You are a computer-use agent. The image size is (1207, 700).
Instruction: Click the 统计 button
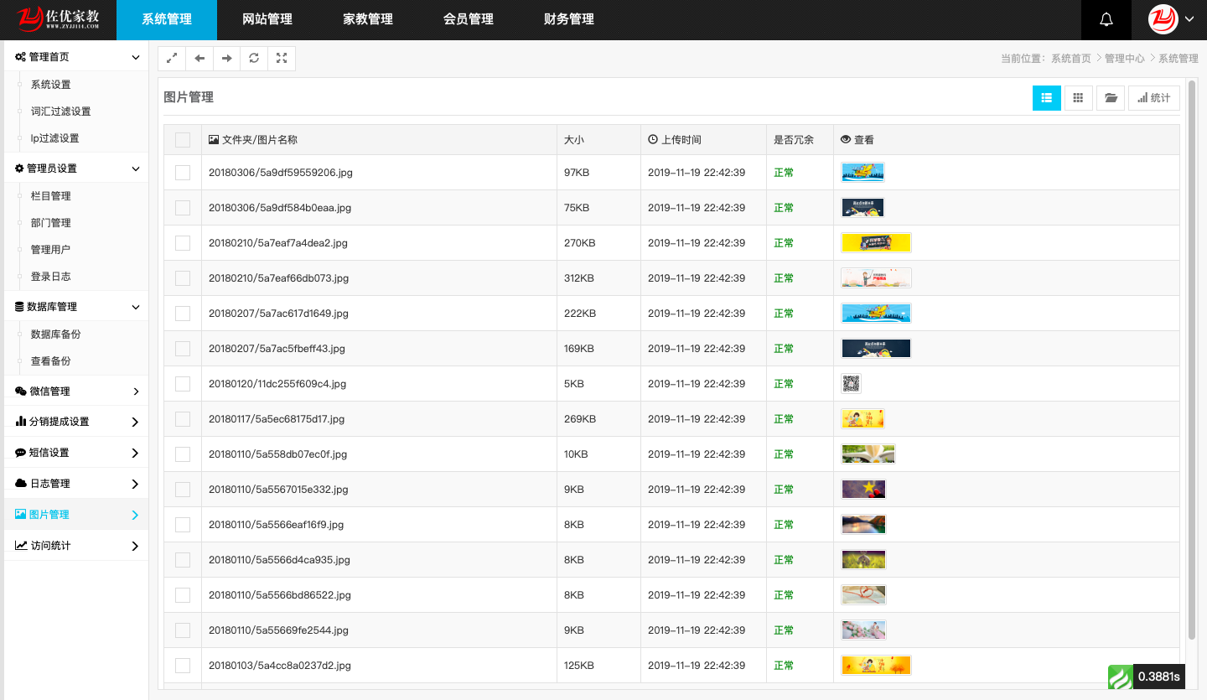tap(1153, 98)
